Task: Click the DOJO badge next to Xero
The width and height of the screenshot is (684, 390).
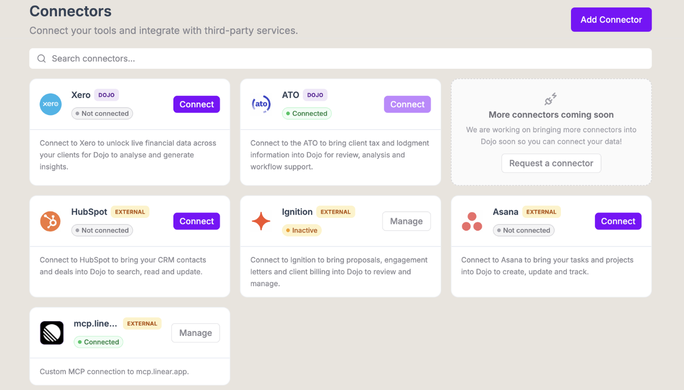Action: [x=107, y=95]
